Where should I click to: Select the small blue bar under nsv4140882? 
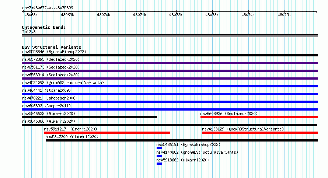point(159,156)
